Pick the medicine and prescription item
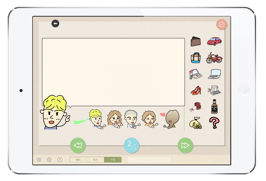This screenshot has height=181, width=266. 214,90
